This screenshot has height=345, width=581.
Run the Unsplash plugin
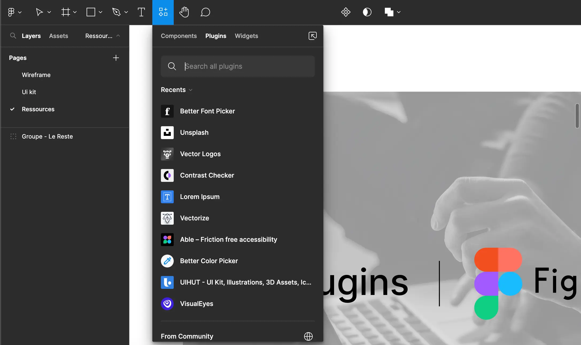tap(238, 133)
